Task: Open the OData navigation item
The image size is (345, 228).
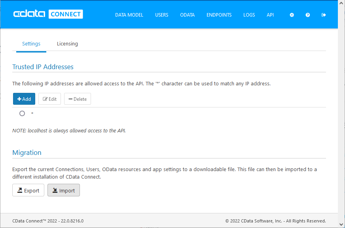Action: click(x=187, y=15)
